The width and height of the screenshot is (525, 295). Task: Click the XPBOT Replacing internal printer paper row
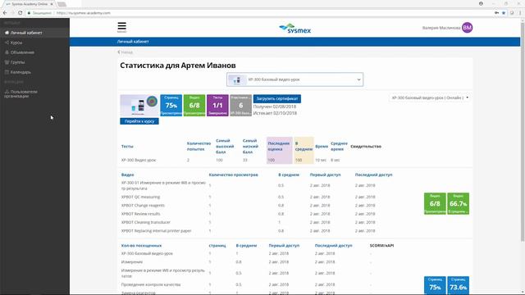258,231
